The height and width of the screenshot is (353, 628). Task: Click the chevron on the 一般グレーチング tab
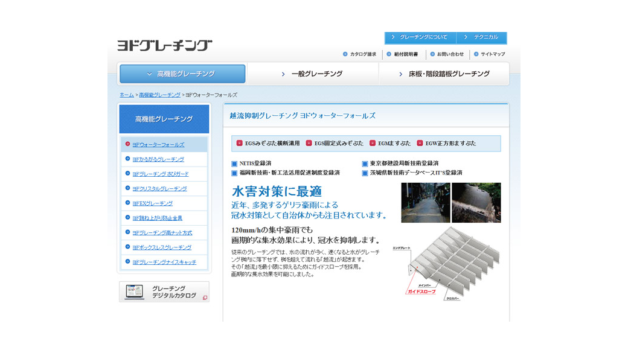pos(283,74)
